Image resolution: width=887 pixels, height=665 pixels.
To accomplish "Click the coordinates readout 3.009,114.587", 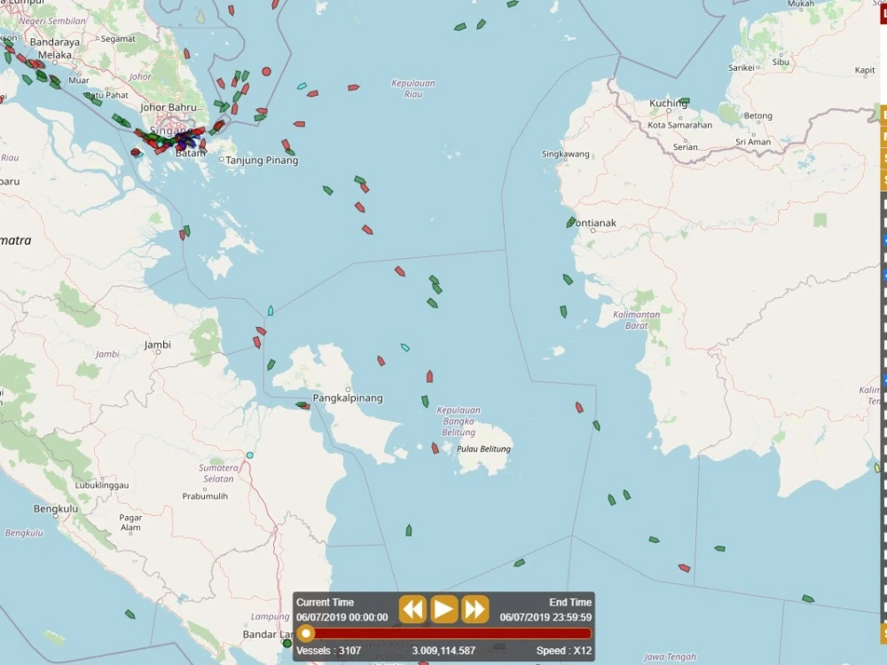I will pyautogui.click(x=443, y=650).
